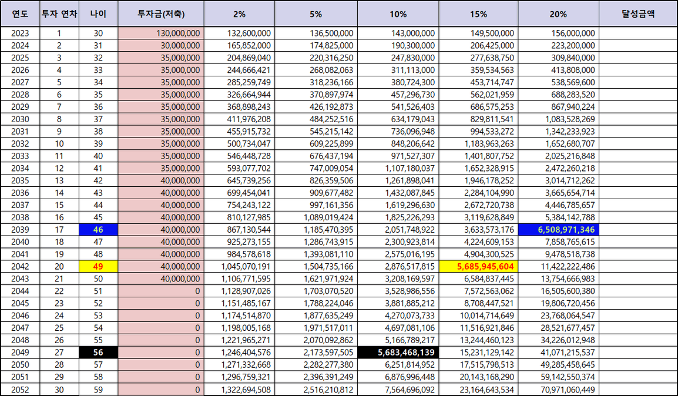Click the 나이 column header
Image resolution: width=678 pixels, height=396 pixels.
(x=98, y=14)
